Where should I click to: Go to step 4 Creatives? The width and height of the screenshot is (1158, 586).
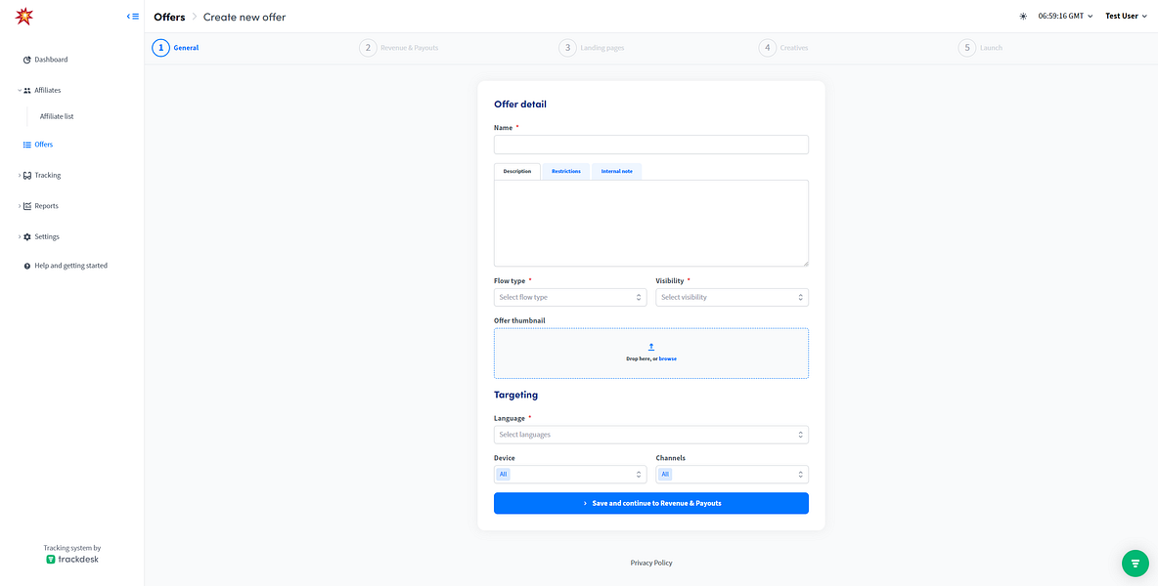783,48
